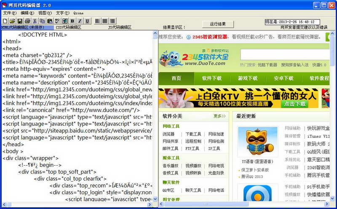Click the result pane scroll up arrow
Screen dimensions: 337x209
coord(332,33)
